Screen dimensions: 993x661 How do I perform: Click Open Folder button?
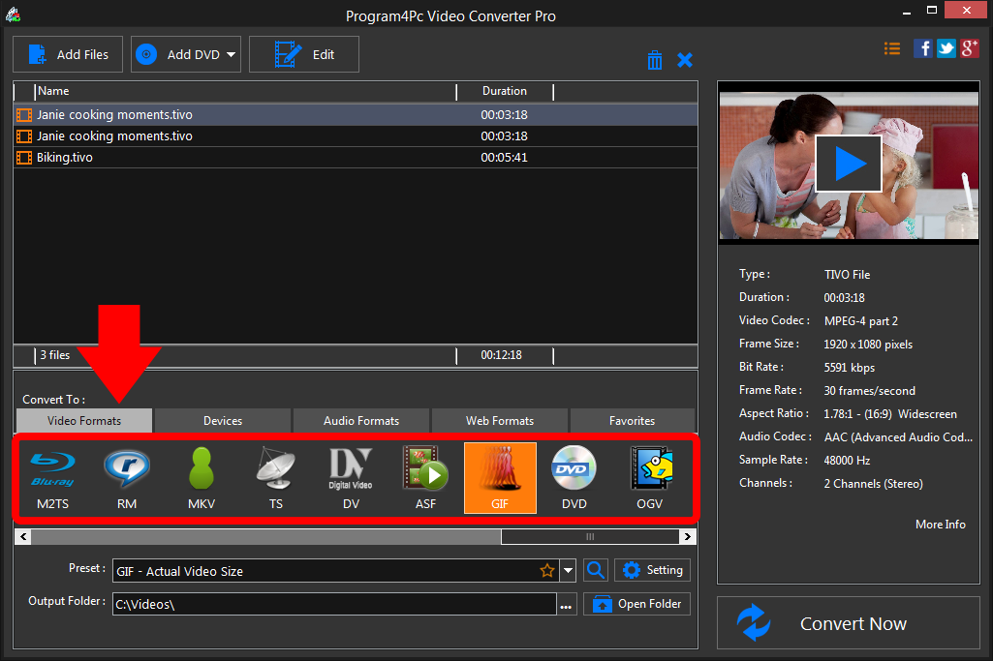coord(636,604)
